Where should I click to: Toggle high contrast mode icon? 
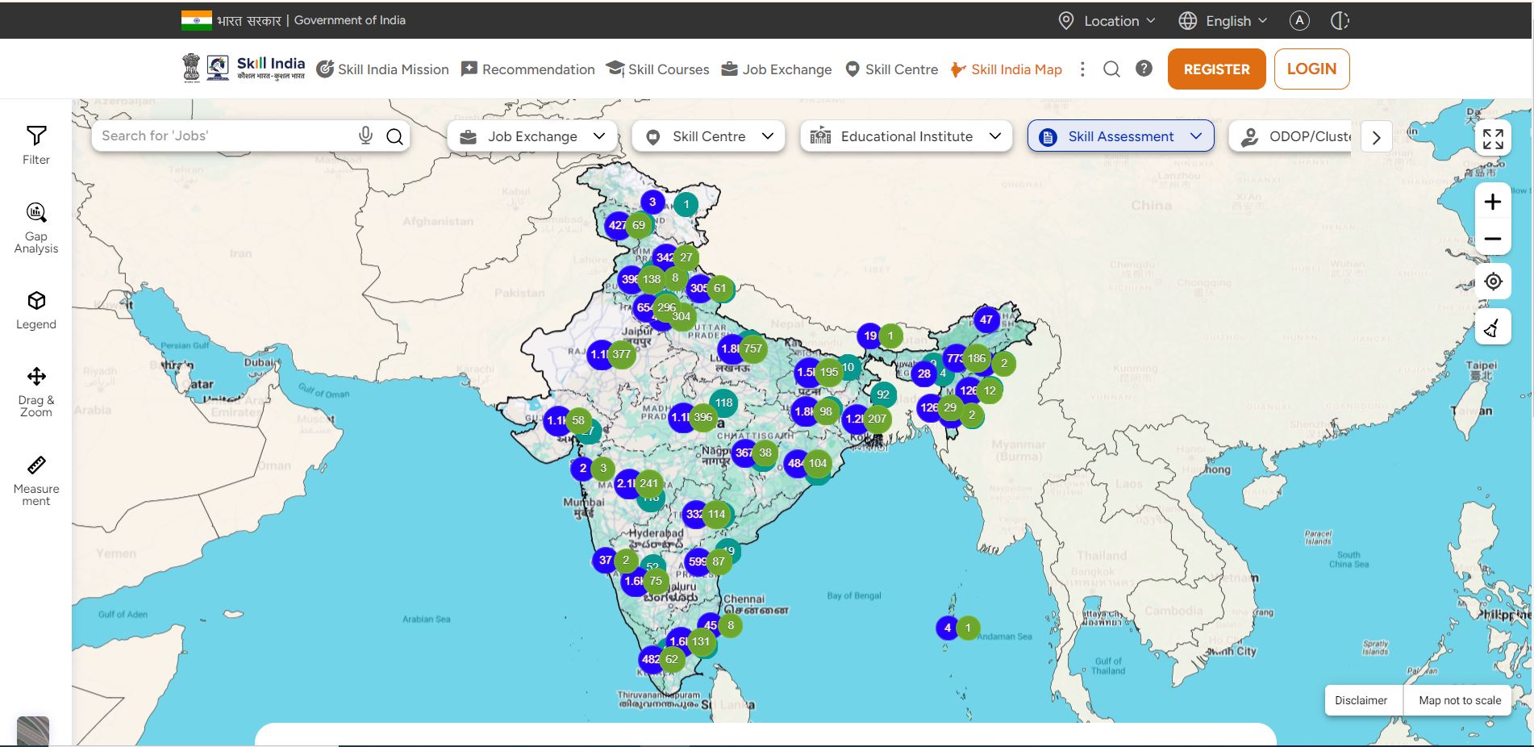pos(1340,21)
